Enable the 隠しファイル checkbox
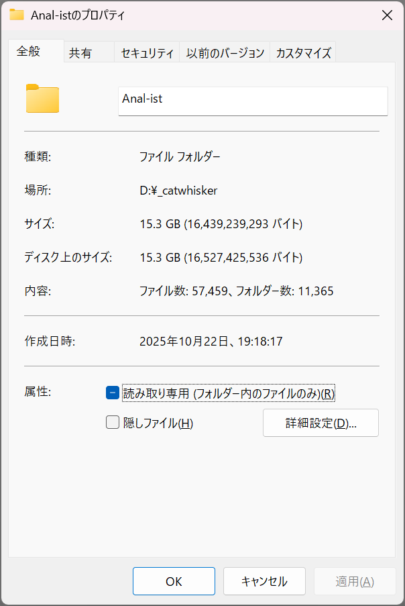The width and height of the screenshot is (405, 606). coord(113,422)
